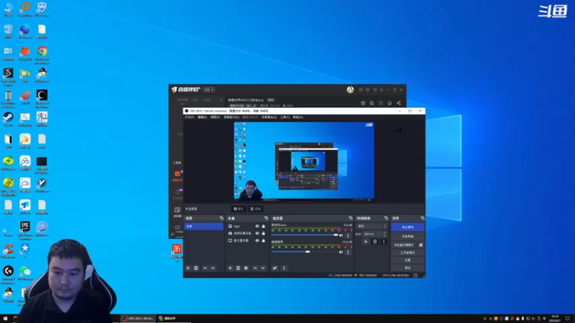Click Mic/Aux volume slider handle
575x323 pixels.
tap(336, 235)
